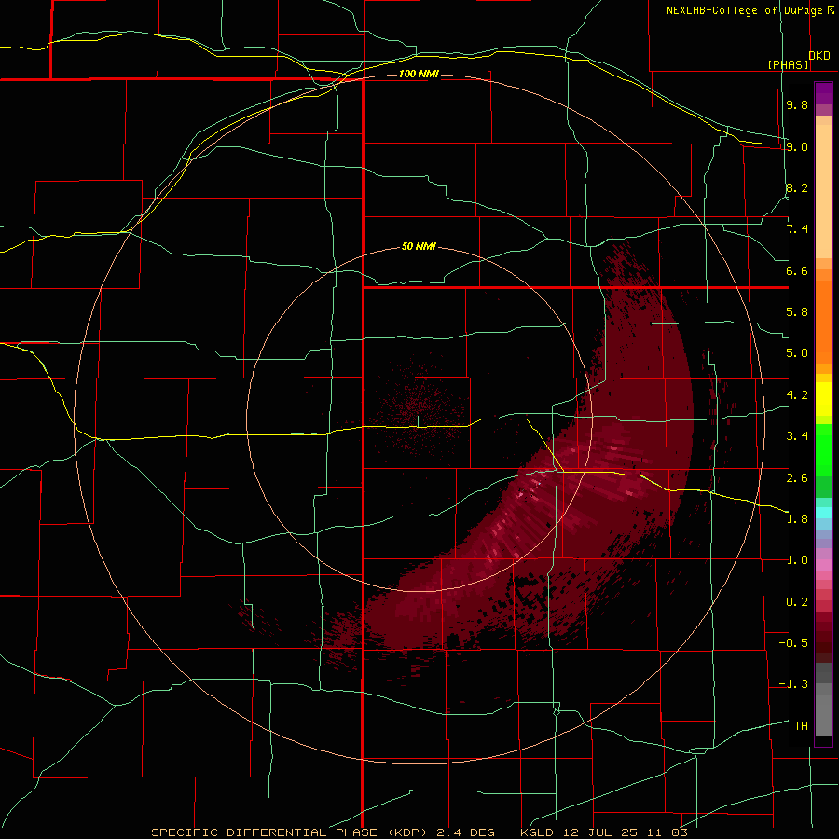This screenshot has width=839, height=839.
Task: Click the 5.0 value on color scale
Action: tap(797, 353)
